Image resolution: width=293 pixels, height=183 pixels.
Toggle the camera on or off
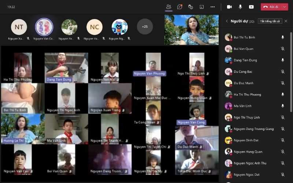[x=229, y=7]
